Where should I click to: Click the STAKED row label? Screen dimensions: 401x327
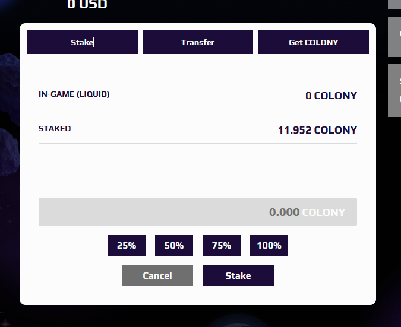(x=55, y=128)
